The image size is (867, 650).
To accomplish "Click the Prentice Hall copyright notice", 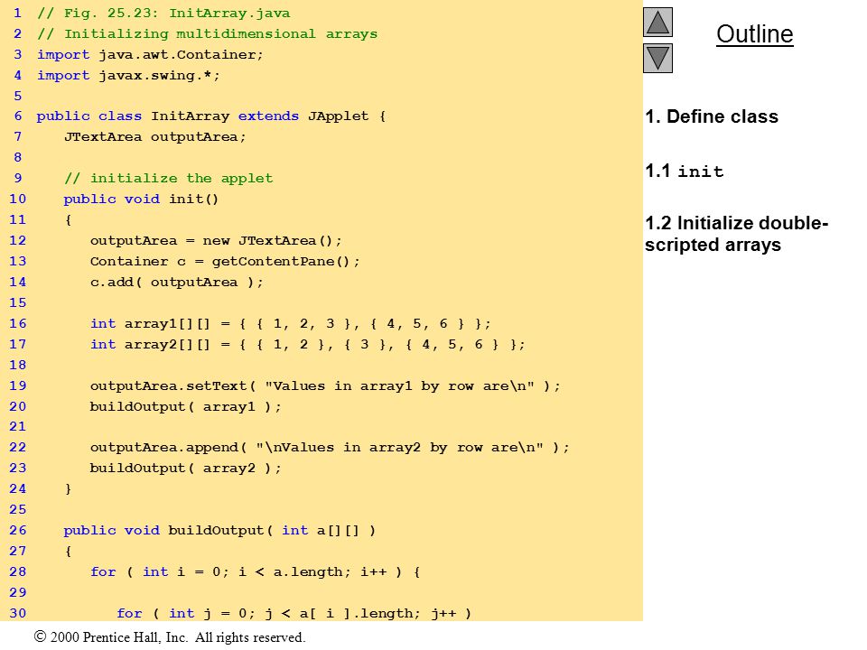I will click(170, 637).
